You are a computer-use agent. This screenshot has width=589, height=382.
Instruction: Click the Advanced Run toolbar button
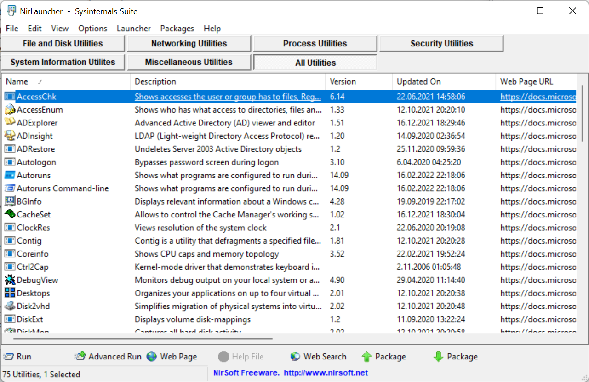[109, 357]
